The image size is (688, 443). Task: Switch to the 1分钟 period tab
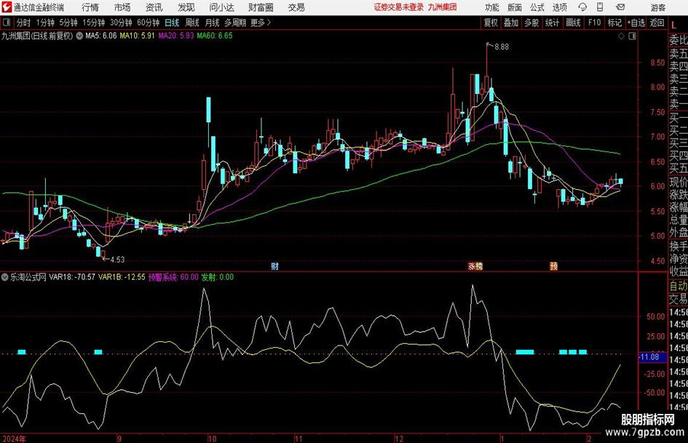click(45, 23)
